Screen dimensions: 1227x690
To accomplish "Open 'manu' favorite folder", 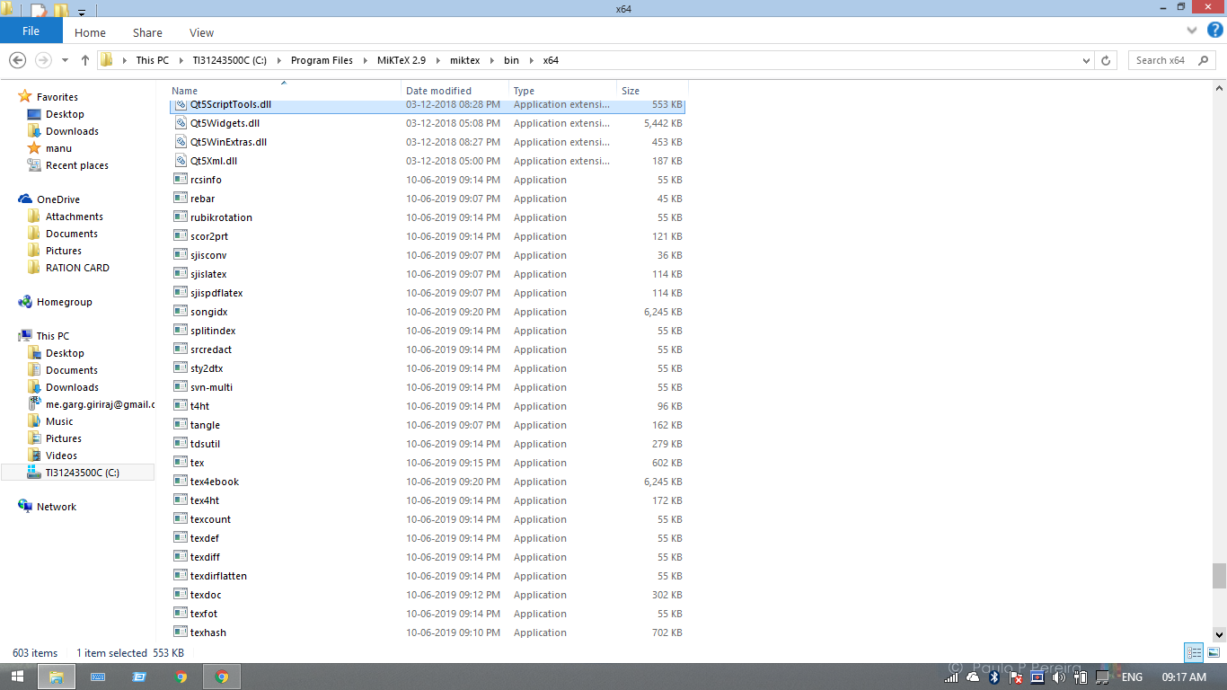I will [58, 148].
